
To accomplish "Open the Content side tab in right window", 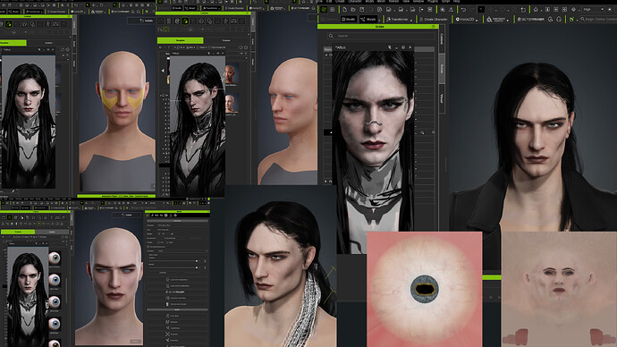I will 442,38.
